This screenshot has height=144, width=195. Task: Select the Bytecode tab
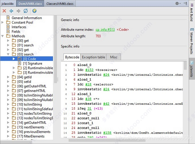72,57
